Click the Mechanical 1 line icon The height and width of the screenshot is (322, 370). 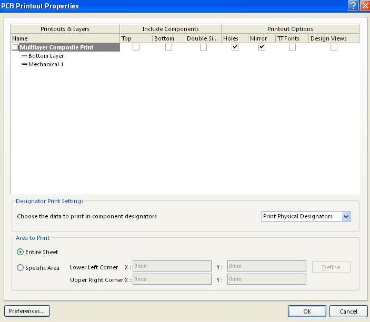[24, 64]
